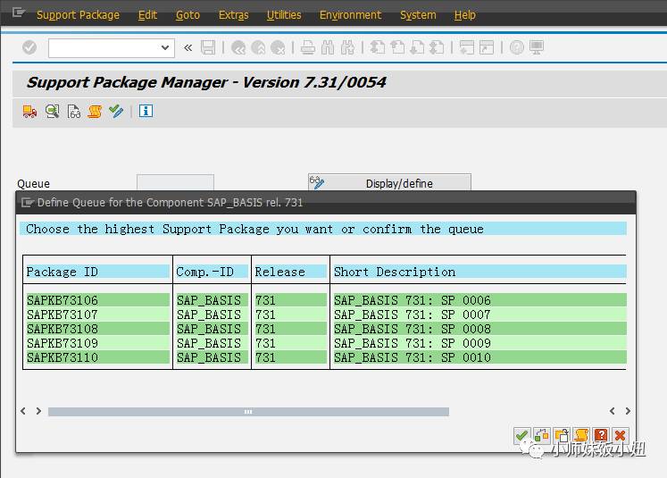The width and height of the screenshot is (667, 478).
Task: Click the orange queue icon in dialog footer
Action: pos(581,435)
